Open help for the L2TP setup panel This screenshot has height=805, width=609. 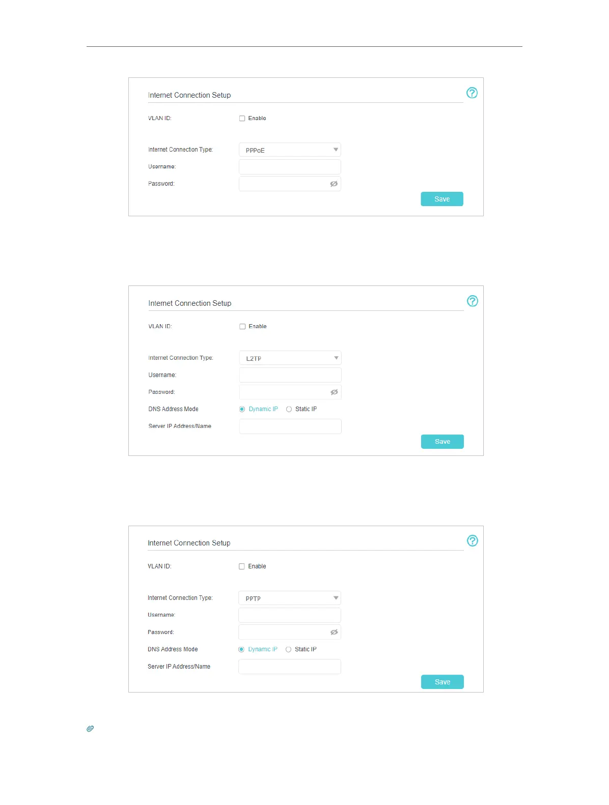click(473, 301)
